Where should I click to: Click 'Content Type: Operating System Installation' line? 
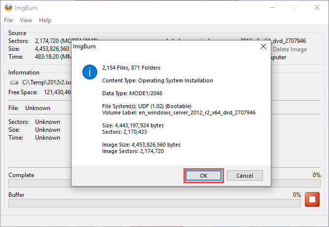pos(157,80)
